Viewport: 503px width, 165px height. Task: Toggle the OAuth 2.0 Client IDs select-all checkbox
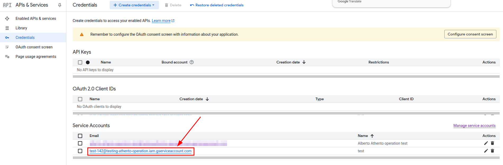pos(80,99)
